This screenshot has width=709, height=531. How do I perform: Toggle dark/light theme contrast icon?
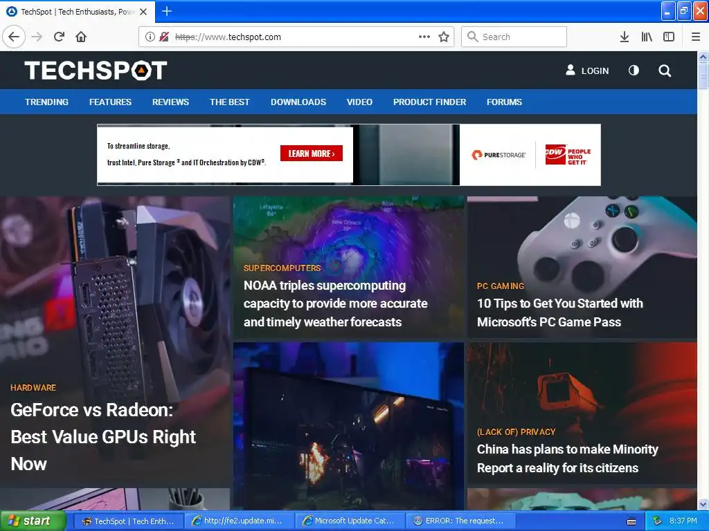tap(634, 71)
